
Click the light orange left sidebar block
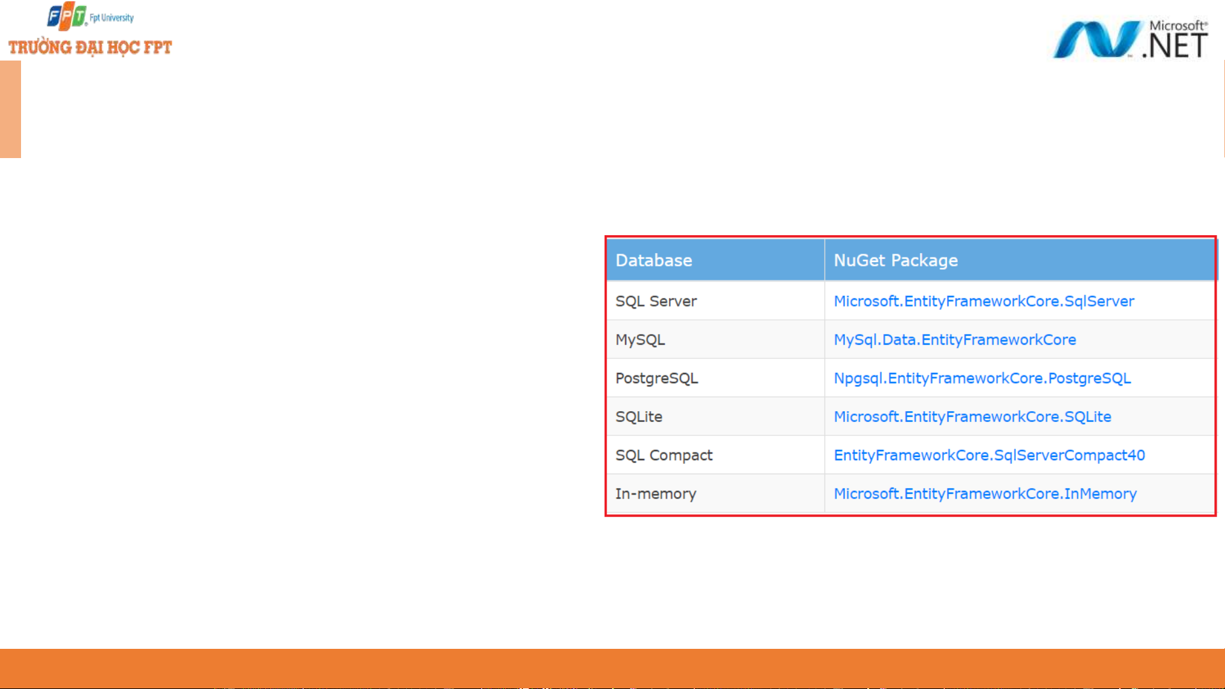point(10,109)
